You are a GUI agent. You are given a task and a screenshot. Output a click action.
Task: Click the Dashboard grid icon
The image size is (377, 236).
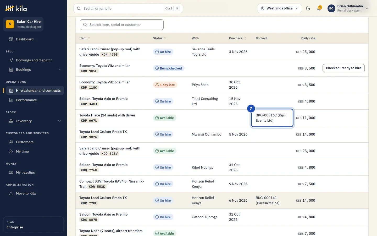[x=11, y=39]
